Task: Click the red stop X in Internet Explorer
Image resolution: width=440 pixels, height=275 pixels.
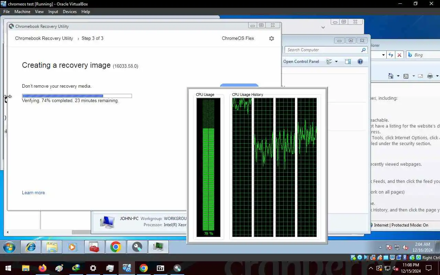Action: (399, 55)
